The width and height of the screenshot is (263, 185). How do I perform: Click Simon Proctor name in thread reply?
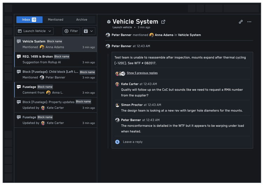(x=132, y=105)
